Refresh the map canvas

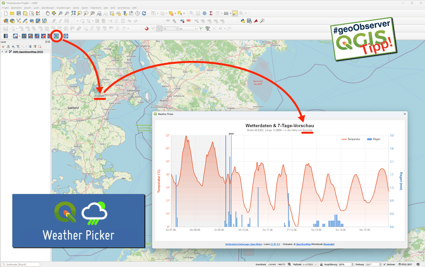(x=144, y=13)
